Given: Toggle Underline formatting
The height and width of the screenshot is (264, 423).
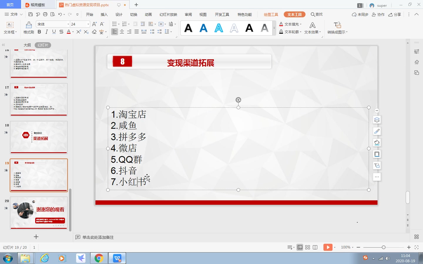Looking at the screenshot, I should (x=54, y=32).
